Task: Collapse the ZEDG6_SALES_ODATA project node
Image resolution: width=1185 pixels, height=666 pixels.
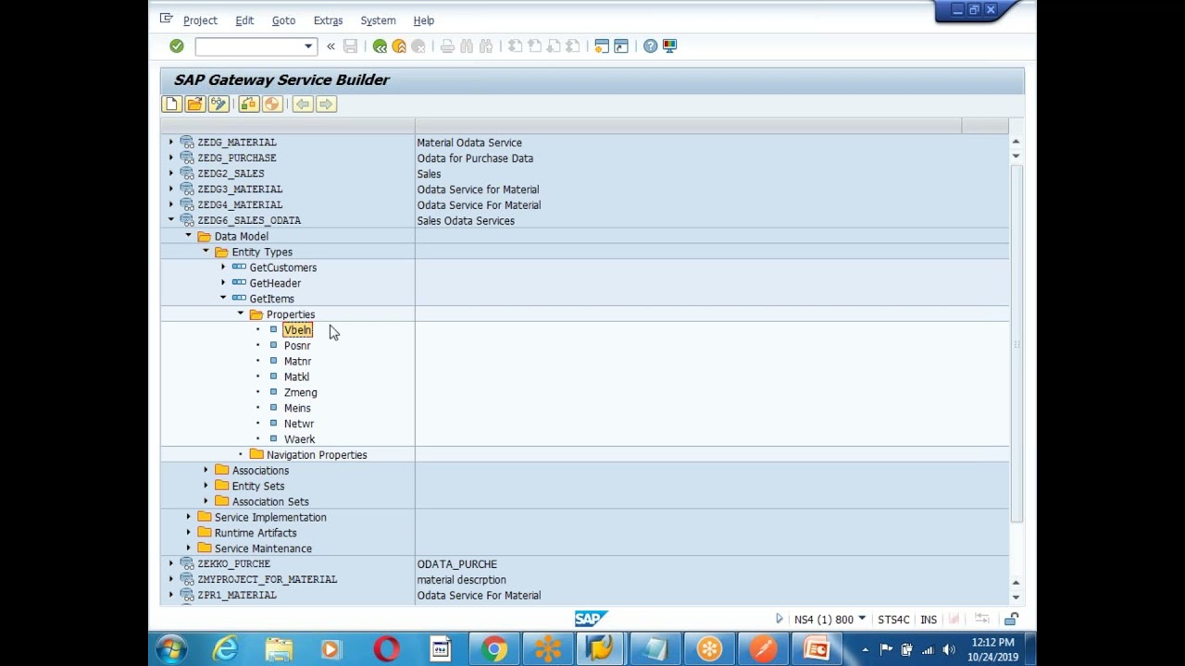Action: [170, 220]
